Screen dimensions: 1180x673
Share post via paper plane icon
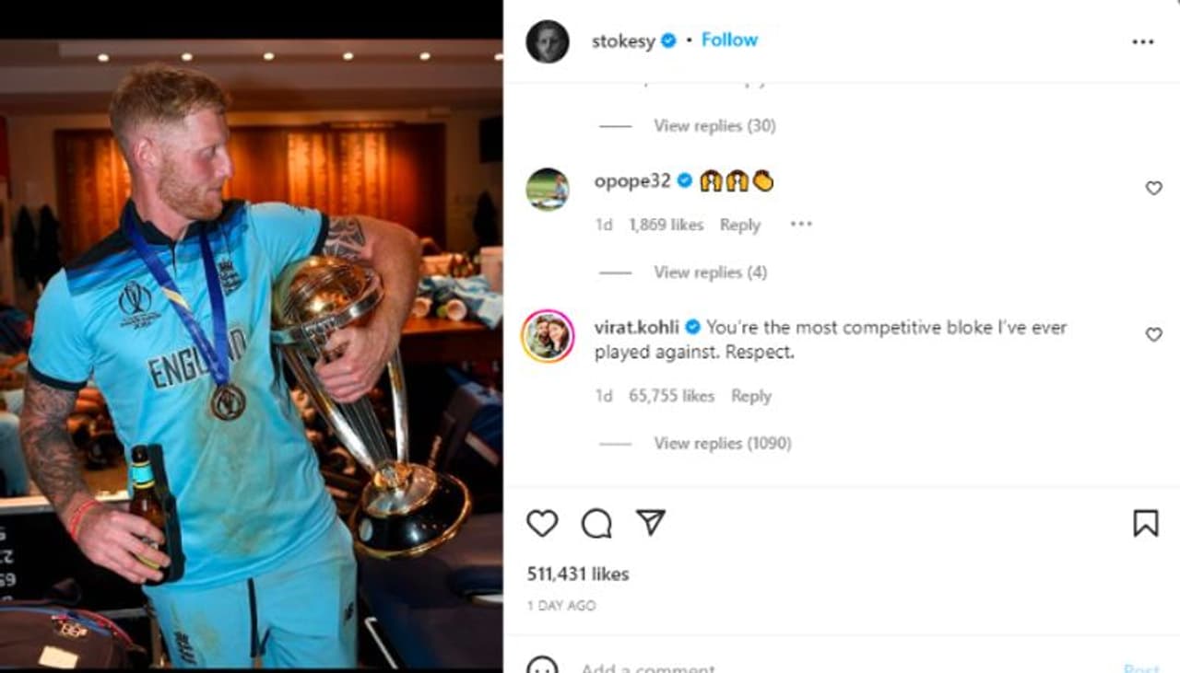coord(651,522)
